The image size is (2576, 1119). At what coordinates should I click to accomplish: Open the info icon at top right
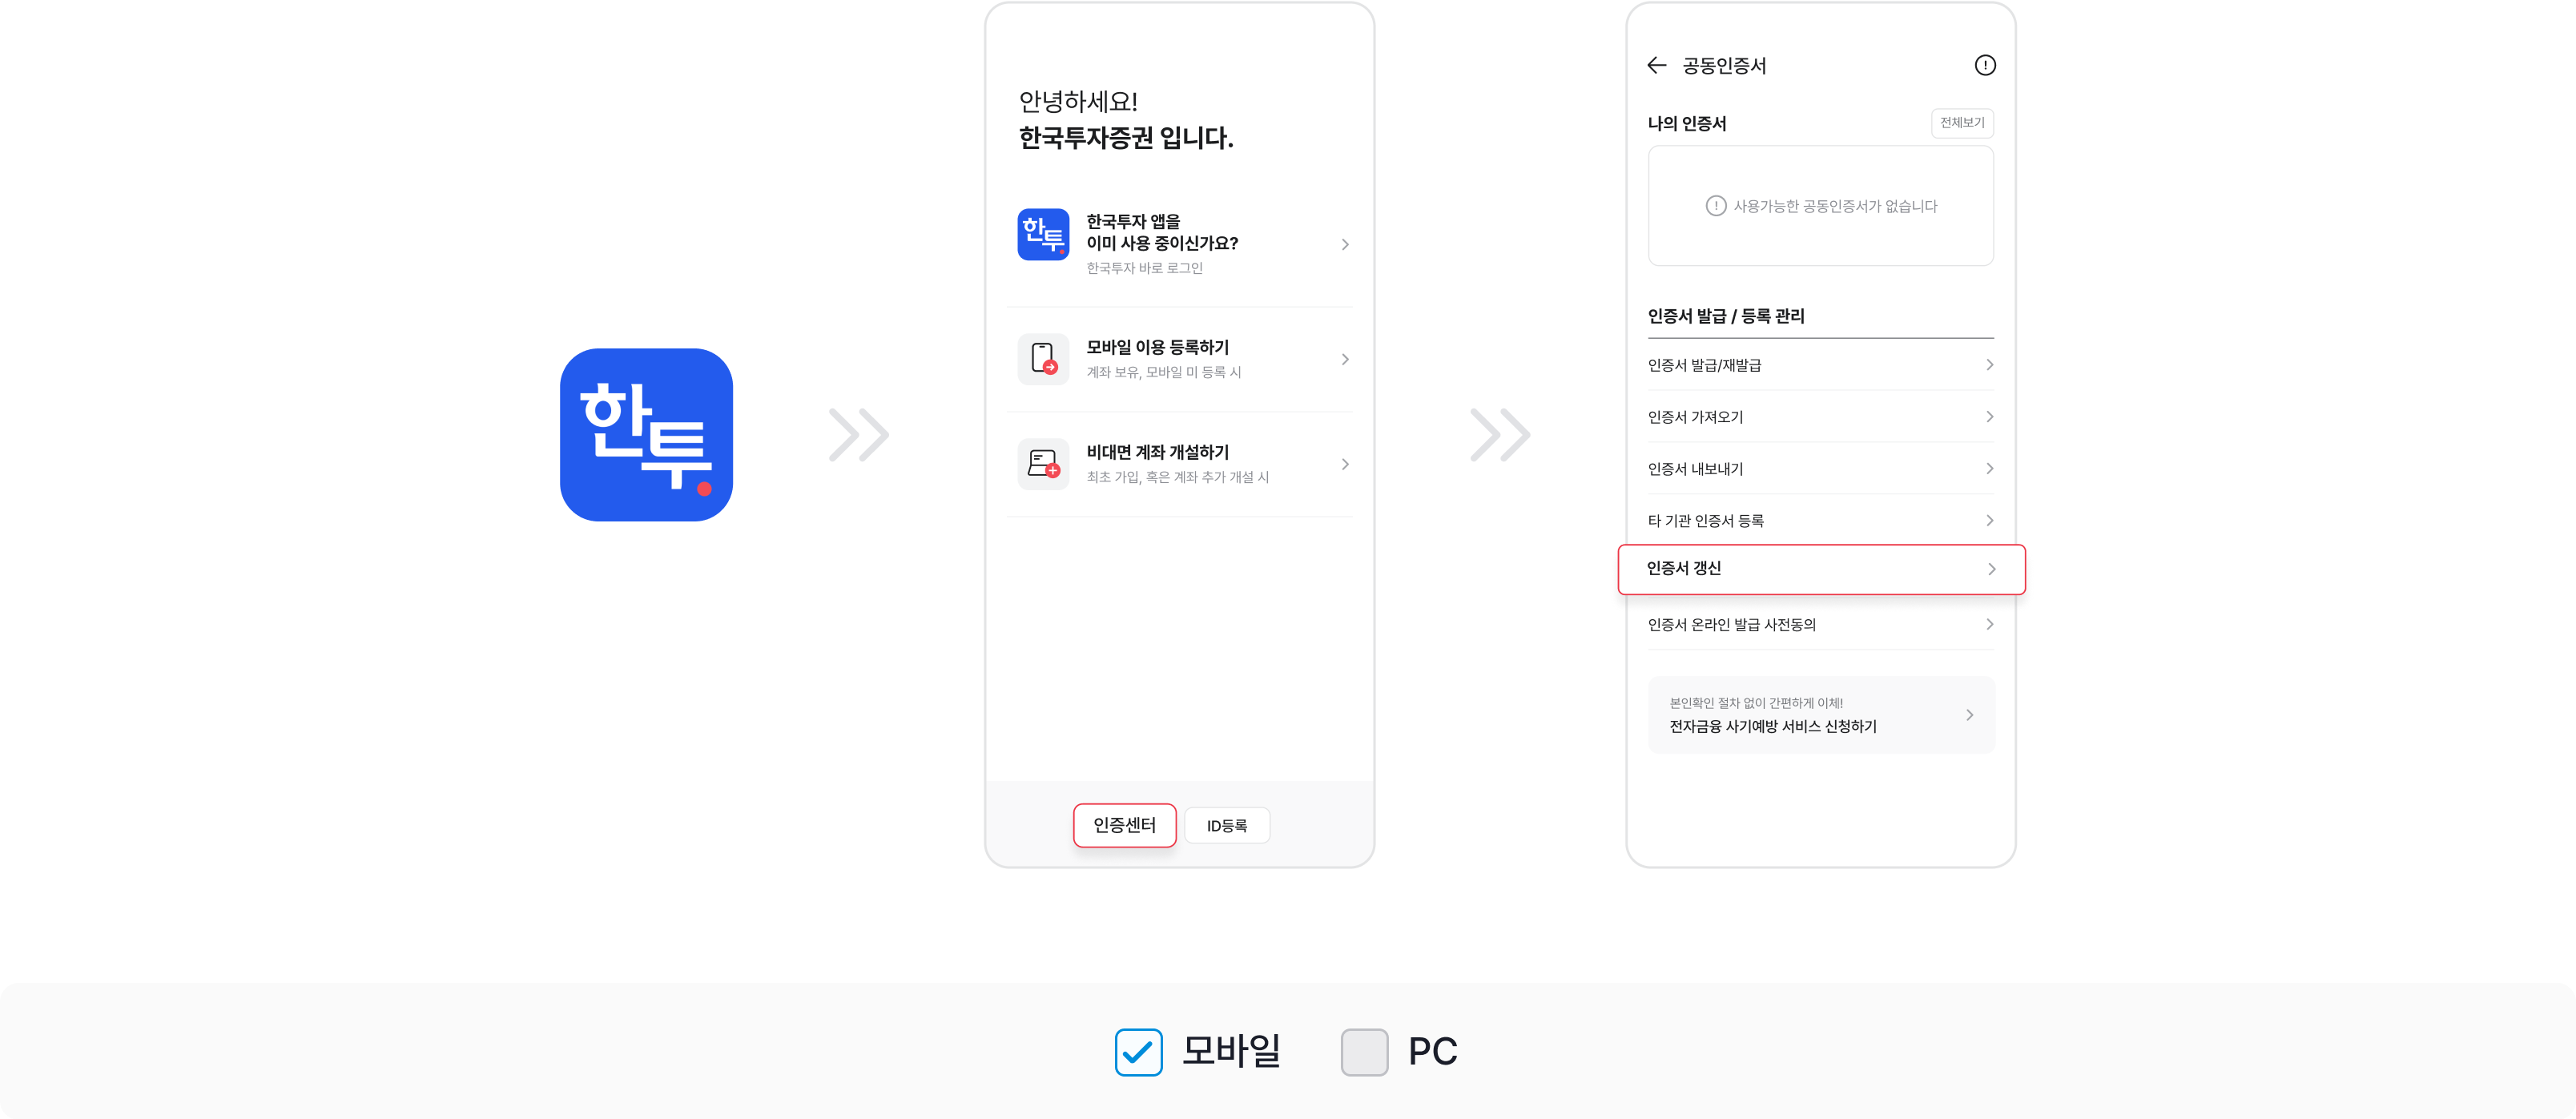1985,65
